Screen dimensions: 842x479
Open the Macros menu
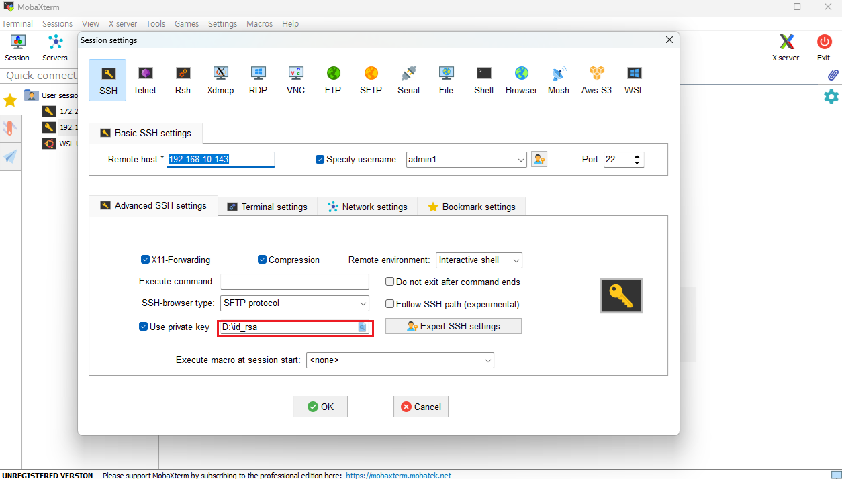[259, 23]
